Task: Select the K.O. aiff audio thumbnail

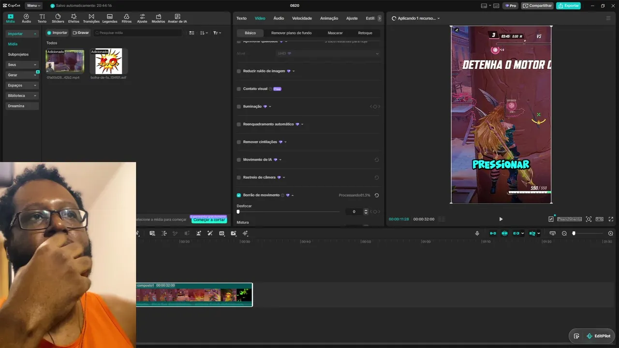Action: click(108, 61)
